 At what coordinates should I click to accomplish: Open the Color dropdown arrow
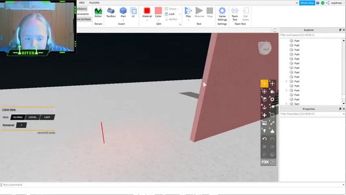pyautogui.click(x=158, y=20)
